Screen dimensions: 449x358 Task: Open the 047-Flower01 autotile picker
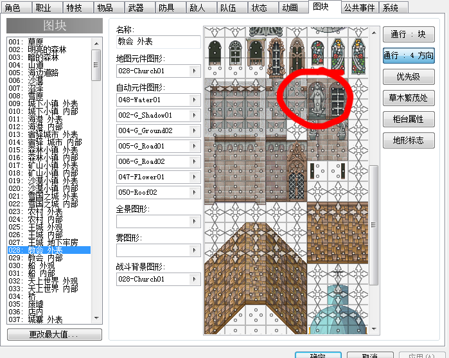tap(195, 177)
